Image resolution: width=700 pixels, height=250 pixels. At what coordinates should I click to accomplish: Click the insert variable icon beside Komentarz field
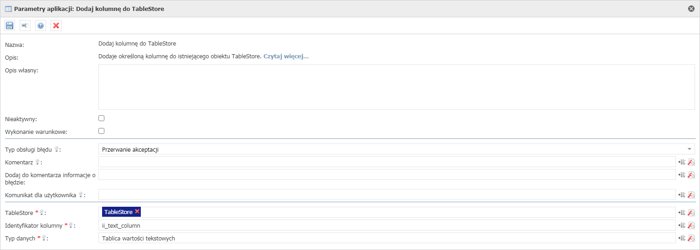pos(682,162)
